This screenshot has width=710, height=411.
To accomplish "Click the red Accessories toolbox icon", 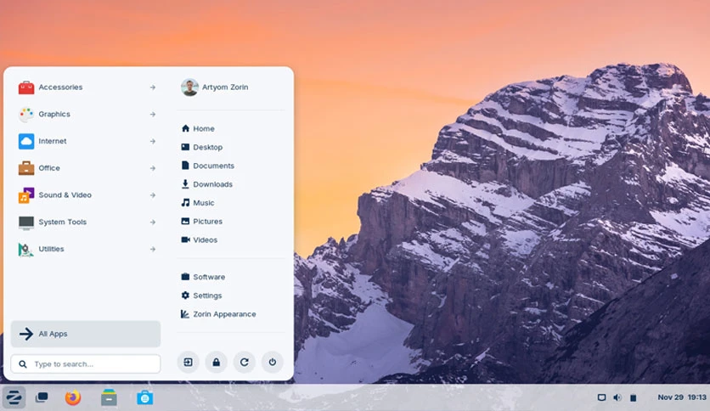I will [26, 87].
